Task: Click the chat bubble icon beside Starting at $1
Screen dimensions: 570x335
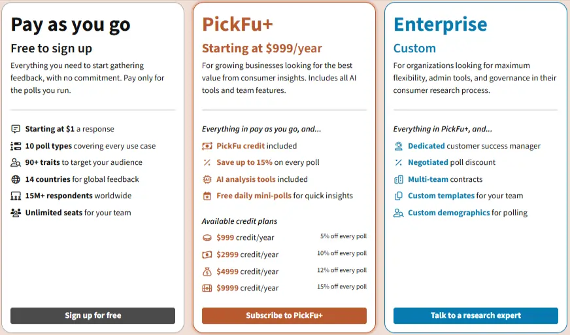Action: 16,130
